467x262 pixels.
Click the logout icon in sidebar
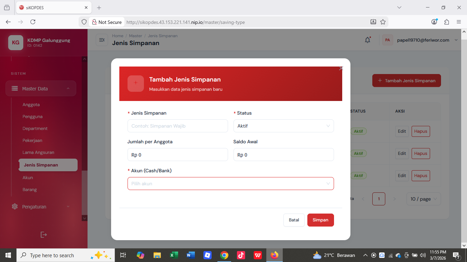point(44,235)
